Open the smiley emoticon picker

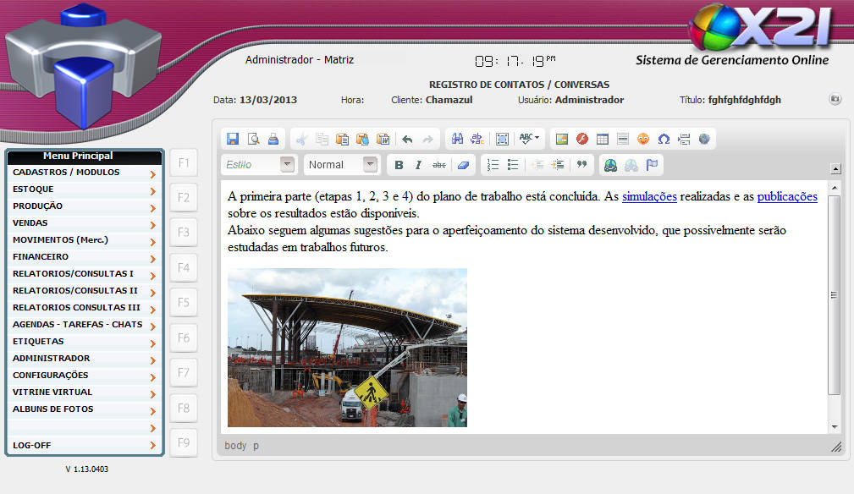643,140
